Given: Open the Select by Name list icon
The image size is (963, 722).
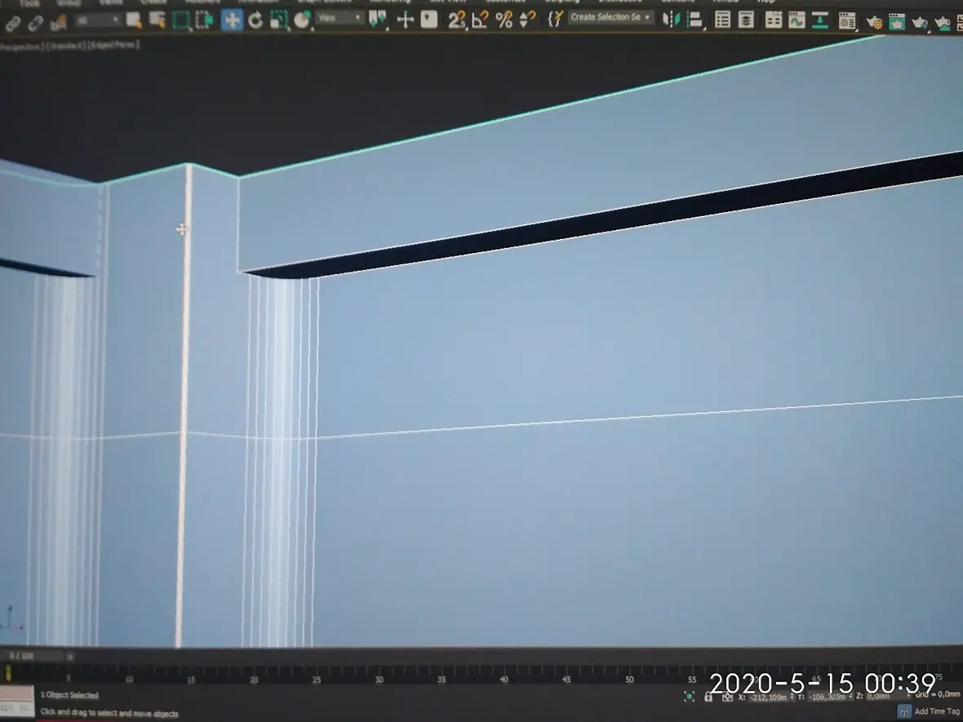Looking at the screenshot, I should 158,20.
